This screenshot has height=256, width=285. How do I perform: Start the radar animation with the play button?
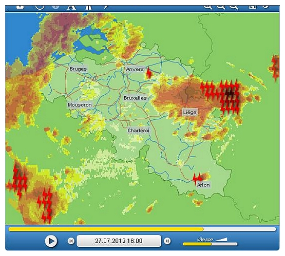(51, 241)
